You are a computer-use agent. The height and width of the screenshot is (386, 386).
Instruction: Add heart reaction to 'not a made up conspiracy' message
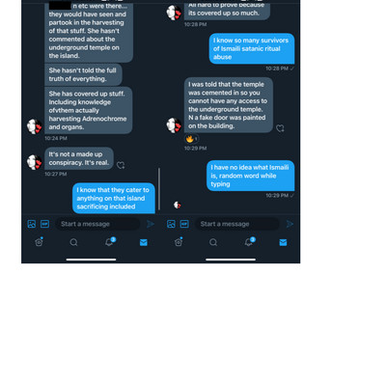[x=121, y=165]
